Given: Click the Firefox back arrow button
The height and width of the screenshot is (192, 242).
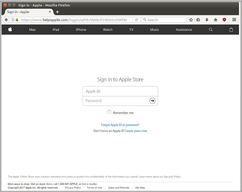Looking at the screenshot, I should (x=6, y=20).
